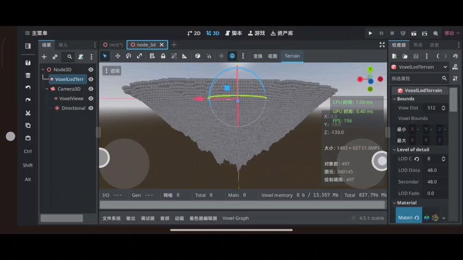
Task: Toggle visibility of Camera3D node
Action: pyautogui.click(x=91, y=89)
